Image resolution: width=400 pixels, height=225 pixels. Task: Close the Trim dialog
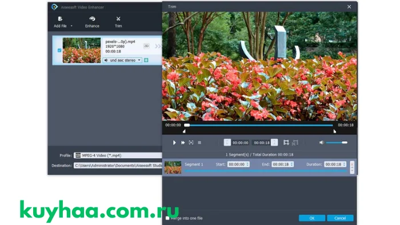349,7
